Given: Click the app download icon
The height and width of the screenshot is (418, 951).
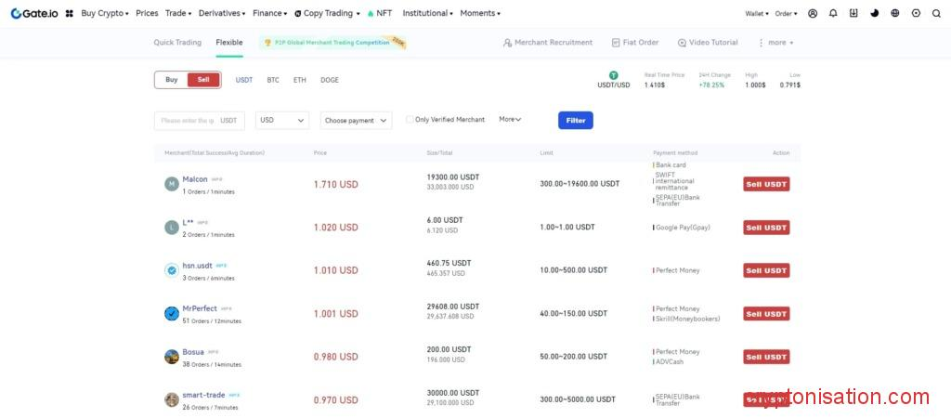Looking at the screenshot, I should [853, 14].
